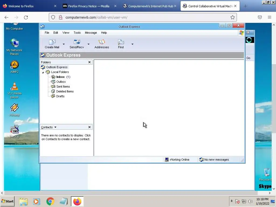Bookmark this page with the star icon

coord(233,17)
